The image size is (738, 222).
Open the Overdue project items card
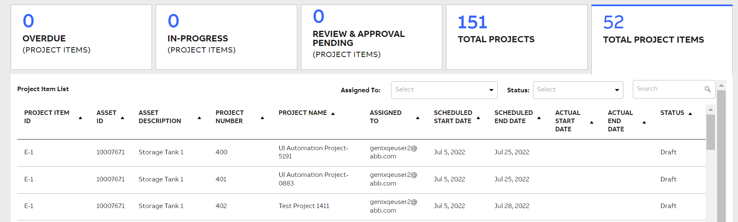pyautogui.click(x=81, y=37)
